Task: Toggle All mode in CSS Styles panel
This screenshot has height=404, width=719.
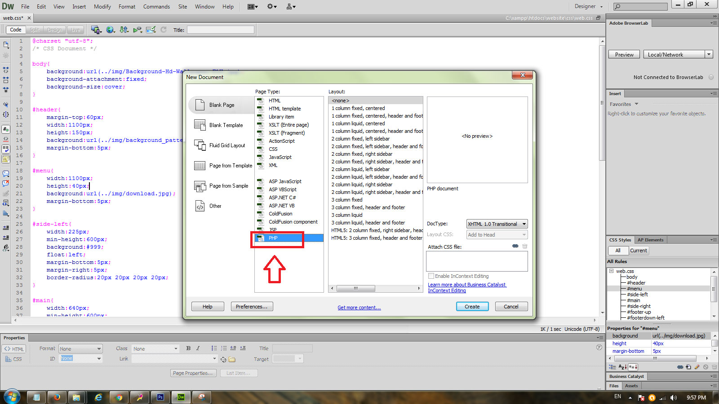Action: 618,250
